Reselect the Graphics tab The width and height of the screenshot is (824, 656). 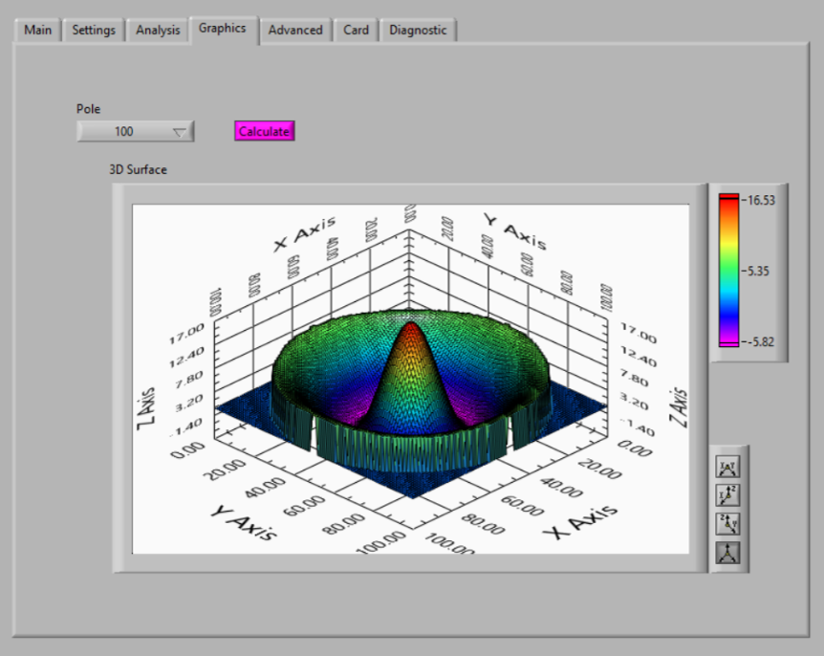223,29
